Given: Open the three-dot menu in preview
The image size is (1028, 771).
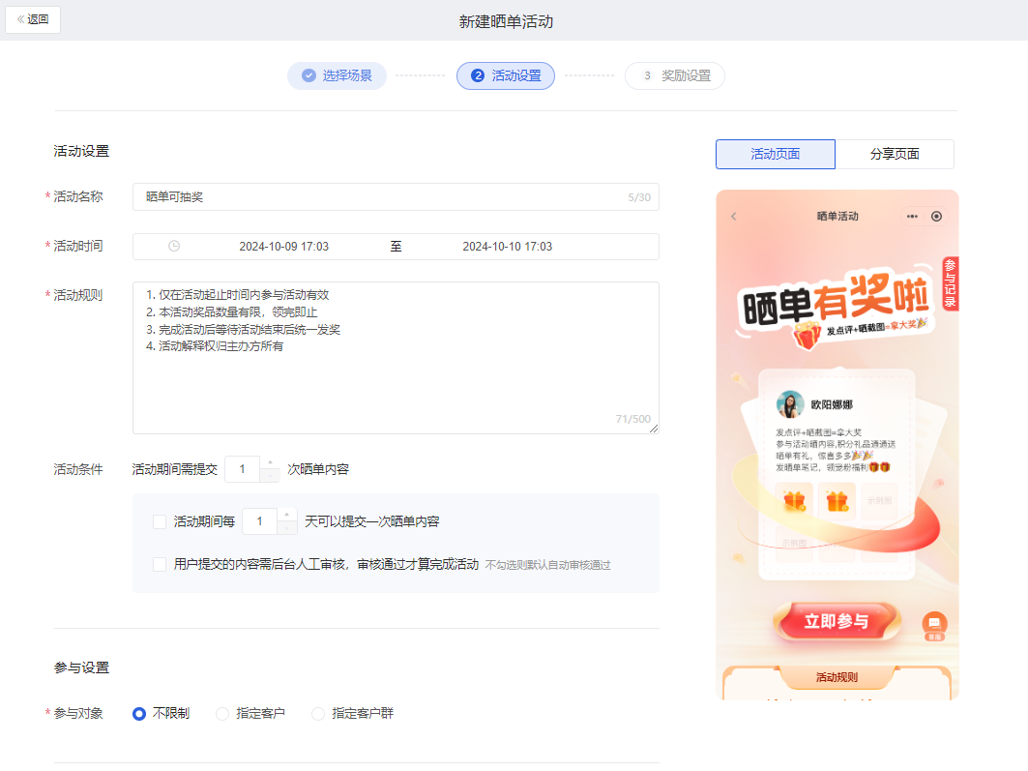Looking at the screenshot, I should point(912,217).
